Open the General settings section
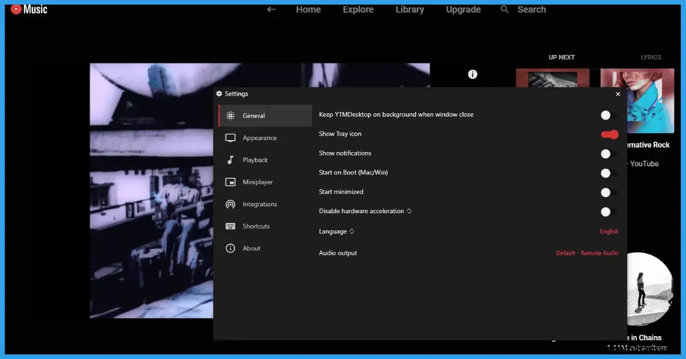This screenshot has width=686, height=359. tap(265, 115)
